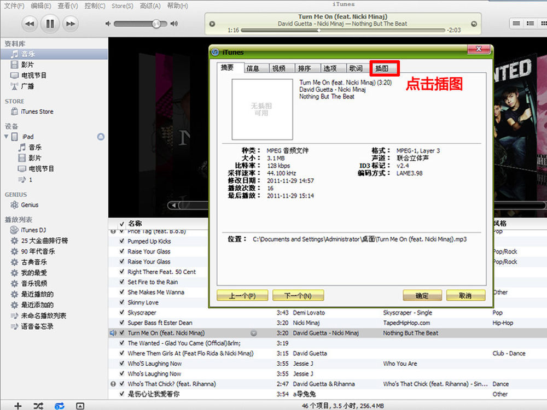Open 影片 under iPad device
The width and height of the screenshot is (547, 410).
click(35, 158)
